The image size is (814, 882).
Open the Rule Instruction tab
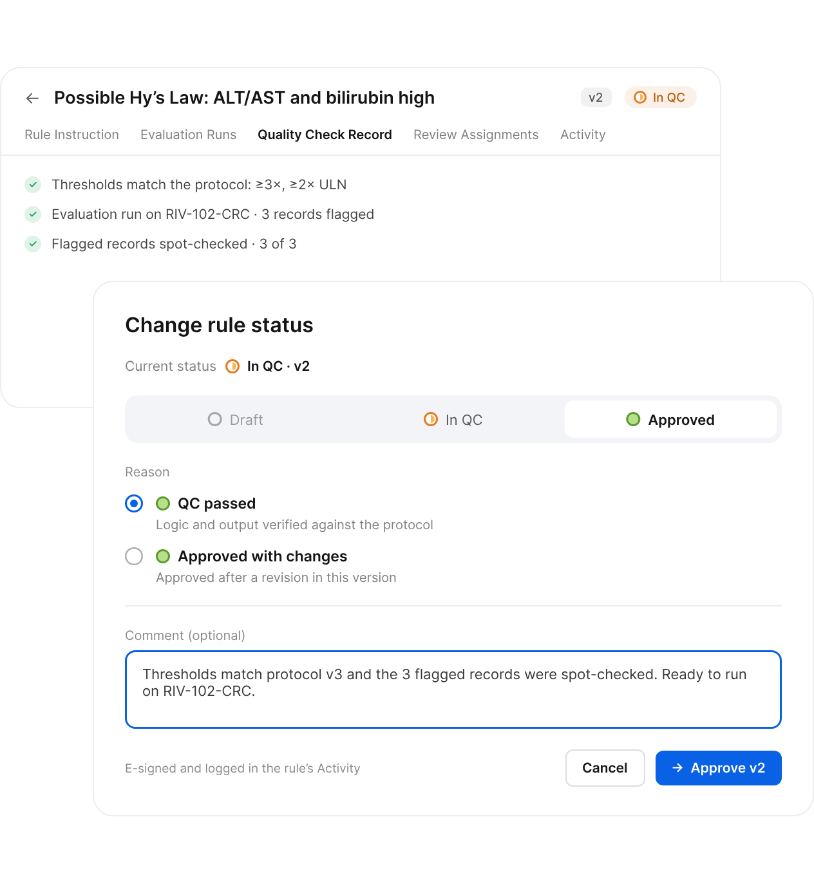click(x=71, y=135)
